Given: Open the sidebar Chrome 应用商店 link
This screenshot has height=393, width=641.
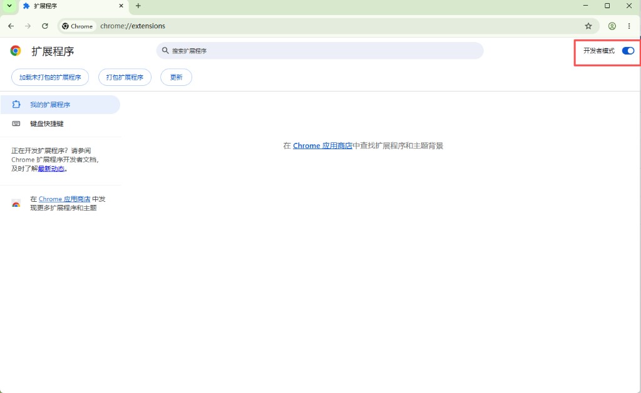Looking at the screenshot, I should point(64,199).
